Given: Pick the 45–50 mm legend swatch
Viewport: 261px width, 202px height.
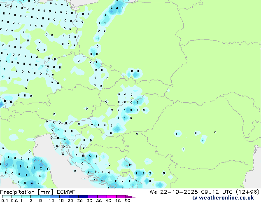Looking at the screenshot, I should click(x=121, y=197).
